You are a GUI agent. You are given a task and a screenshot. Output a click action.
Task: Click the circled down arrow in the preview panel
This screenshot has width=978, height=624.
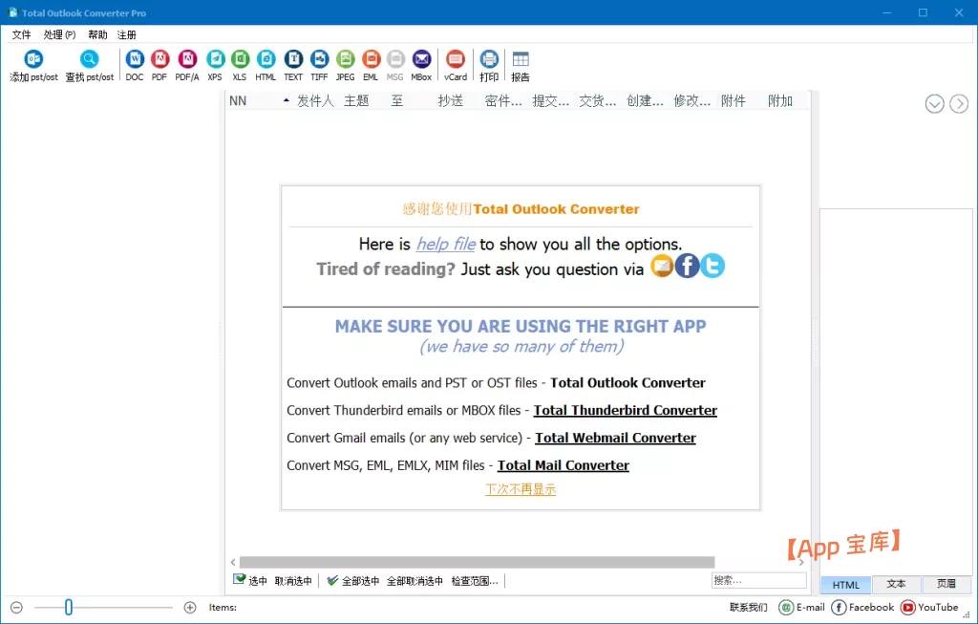click(935, 104)
